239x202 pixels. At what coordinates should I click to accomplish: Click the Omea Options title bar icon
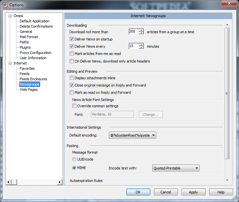tap(5, 5)
